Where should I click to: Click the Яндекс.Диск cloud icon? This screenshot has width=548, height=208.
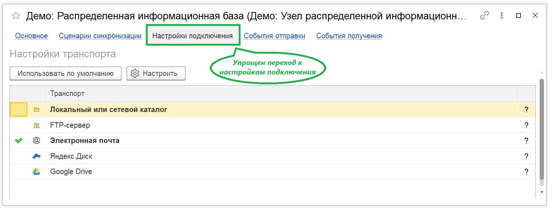click(36, 156)
